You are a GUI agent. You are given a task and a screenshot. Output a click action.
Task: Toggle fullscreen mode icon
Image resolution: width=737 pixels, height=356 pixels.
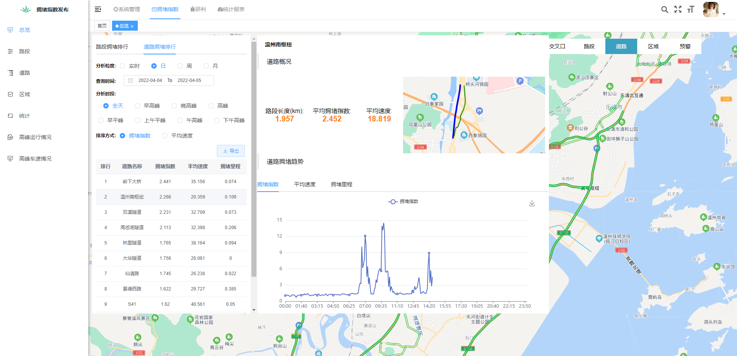[678, 10]
